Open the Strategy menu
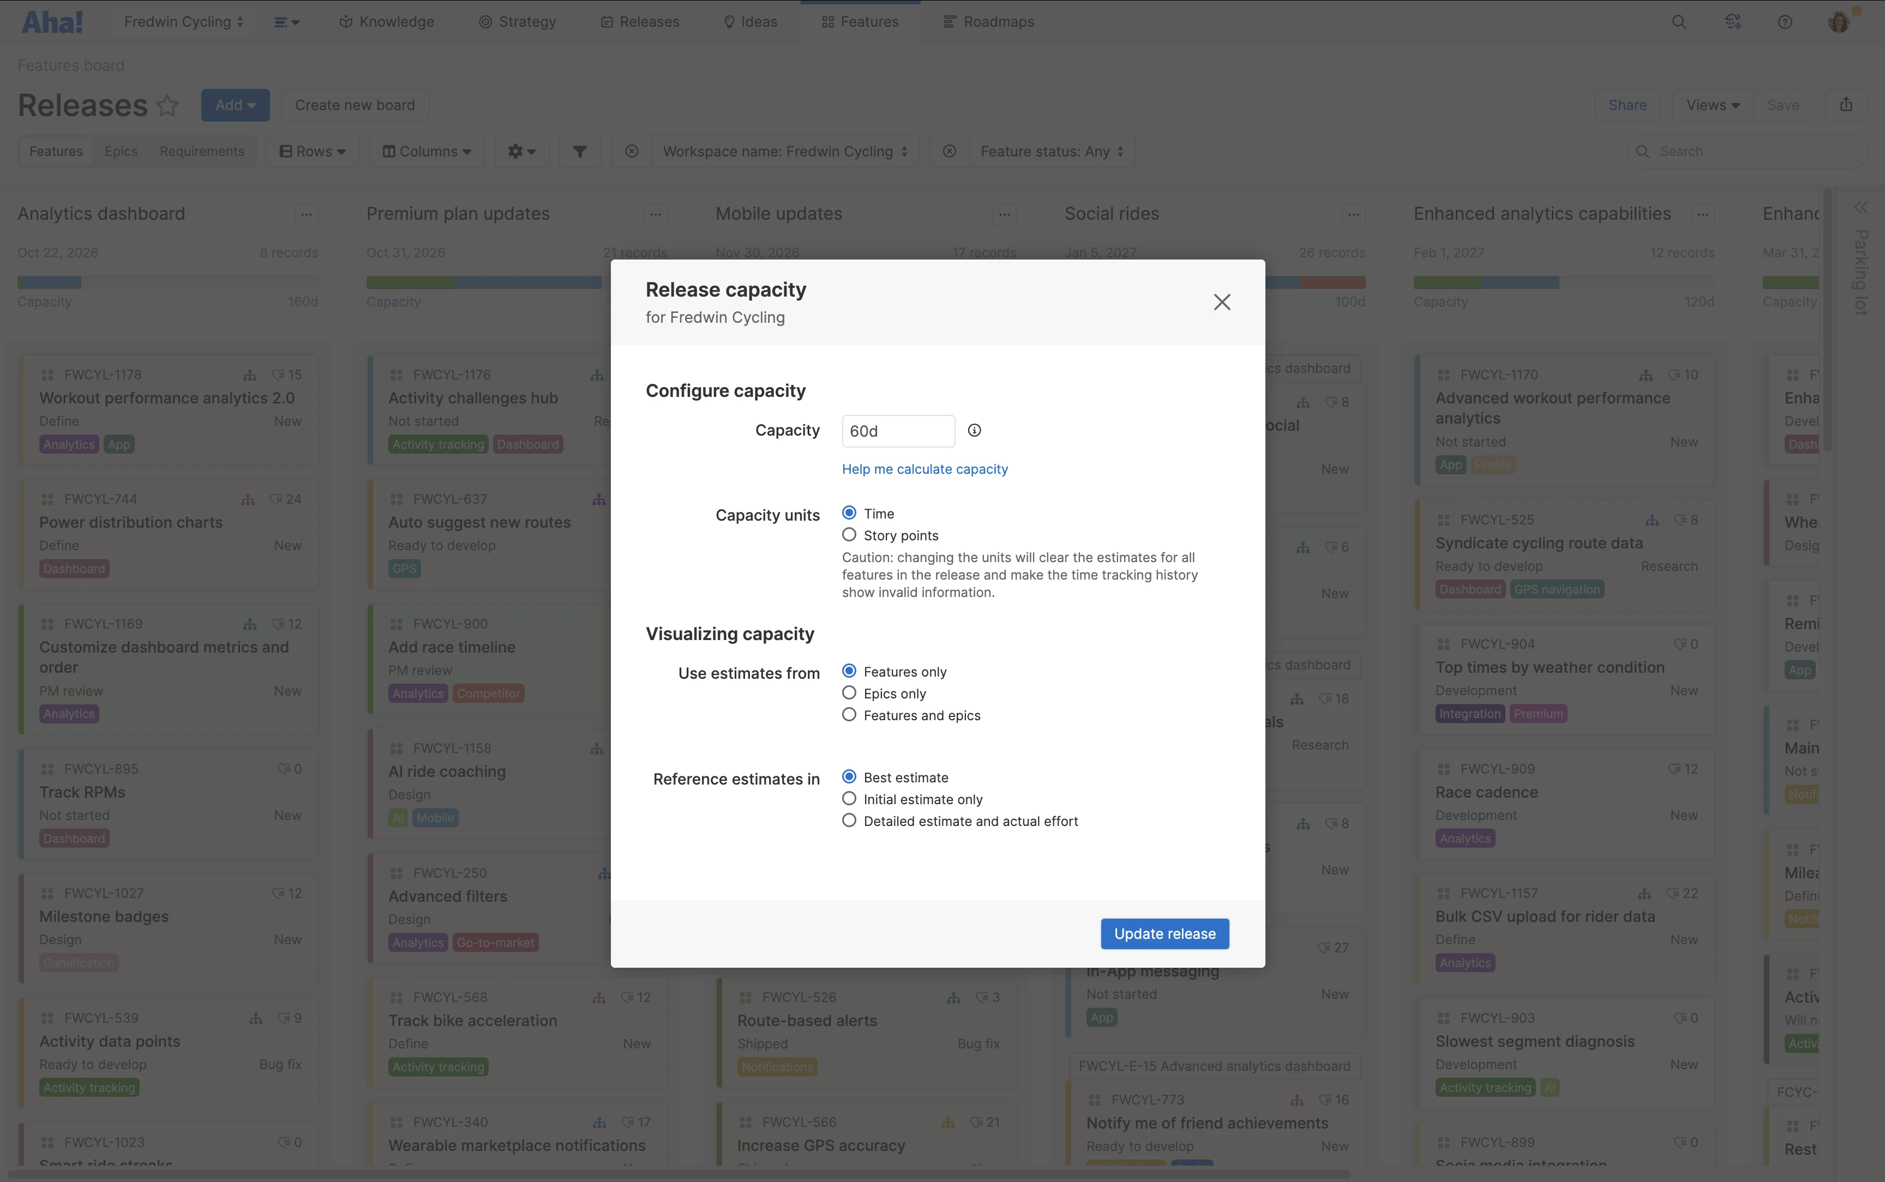 (x=517, y=22)
